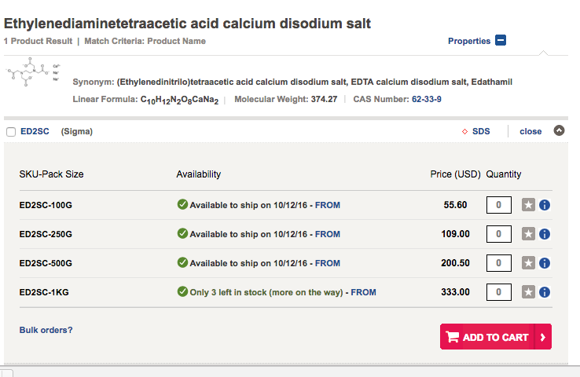Click the close link for pricing
This screenshot has width=580, height=377.
click(x=530, y=131)
